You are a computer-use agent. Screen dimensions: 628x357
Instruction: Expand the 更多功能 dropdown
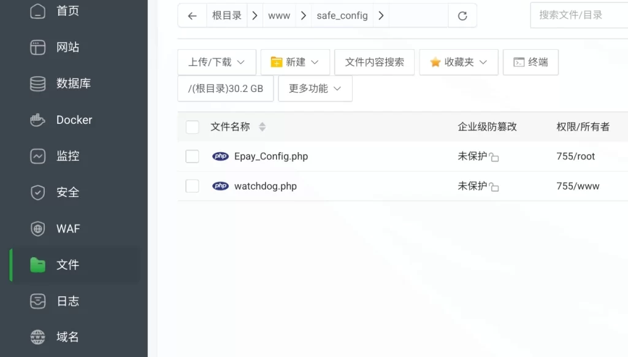[315, 89]
